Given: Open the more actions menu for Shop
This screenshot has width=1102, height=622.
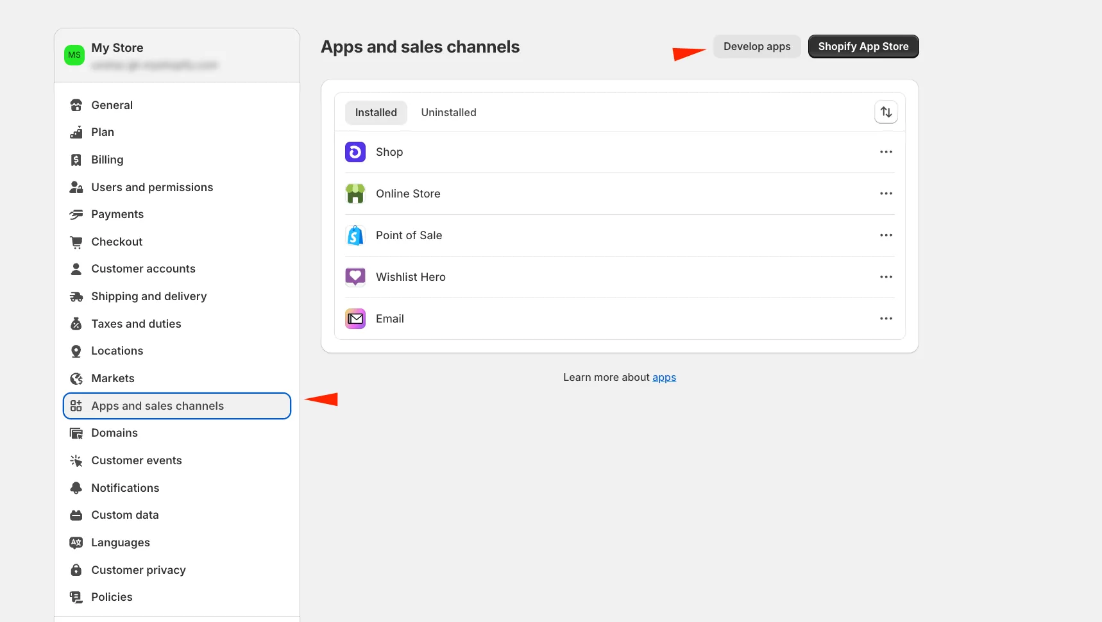Looking at the screenshot, I should 886,152.
